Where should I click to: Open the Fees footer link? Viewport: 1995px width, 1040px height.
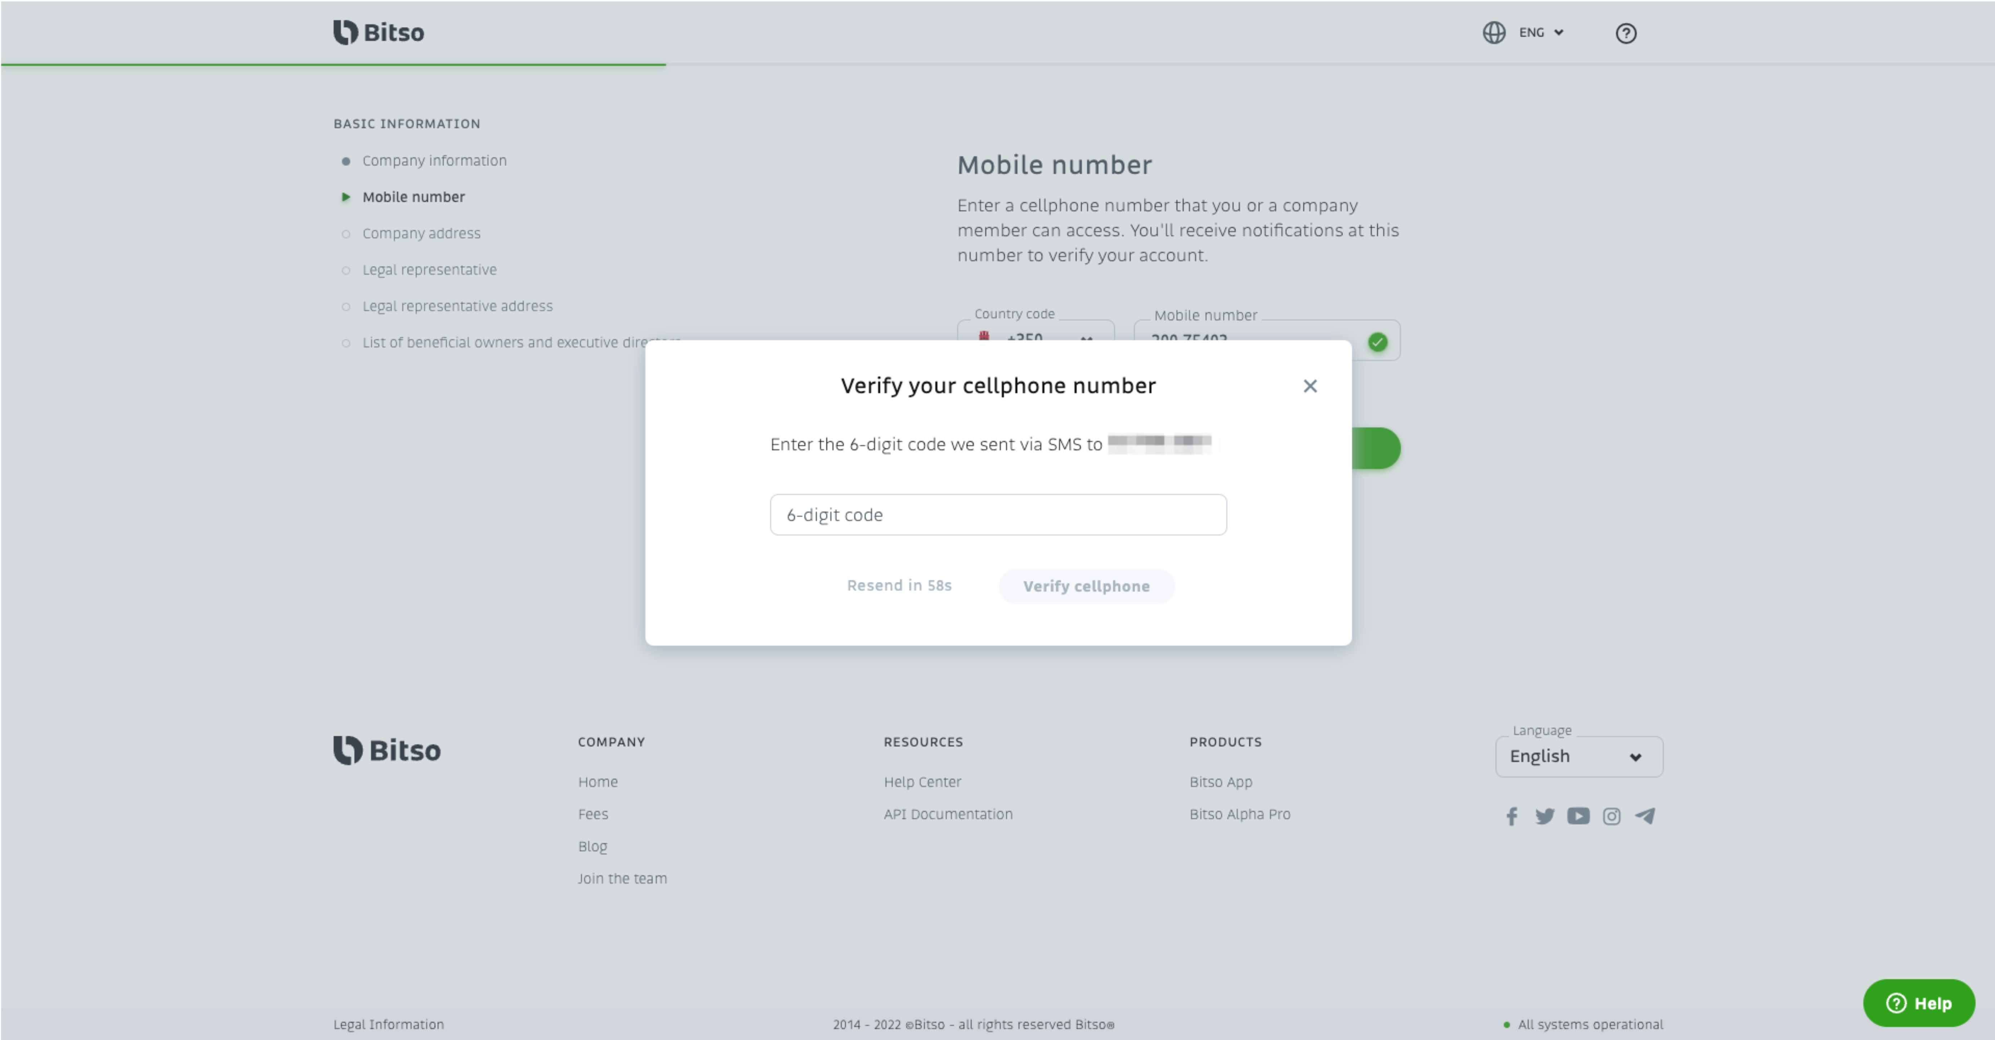point(593,814)
